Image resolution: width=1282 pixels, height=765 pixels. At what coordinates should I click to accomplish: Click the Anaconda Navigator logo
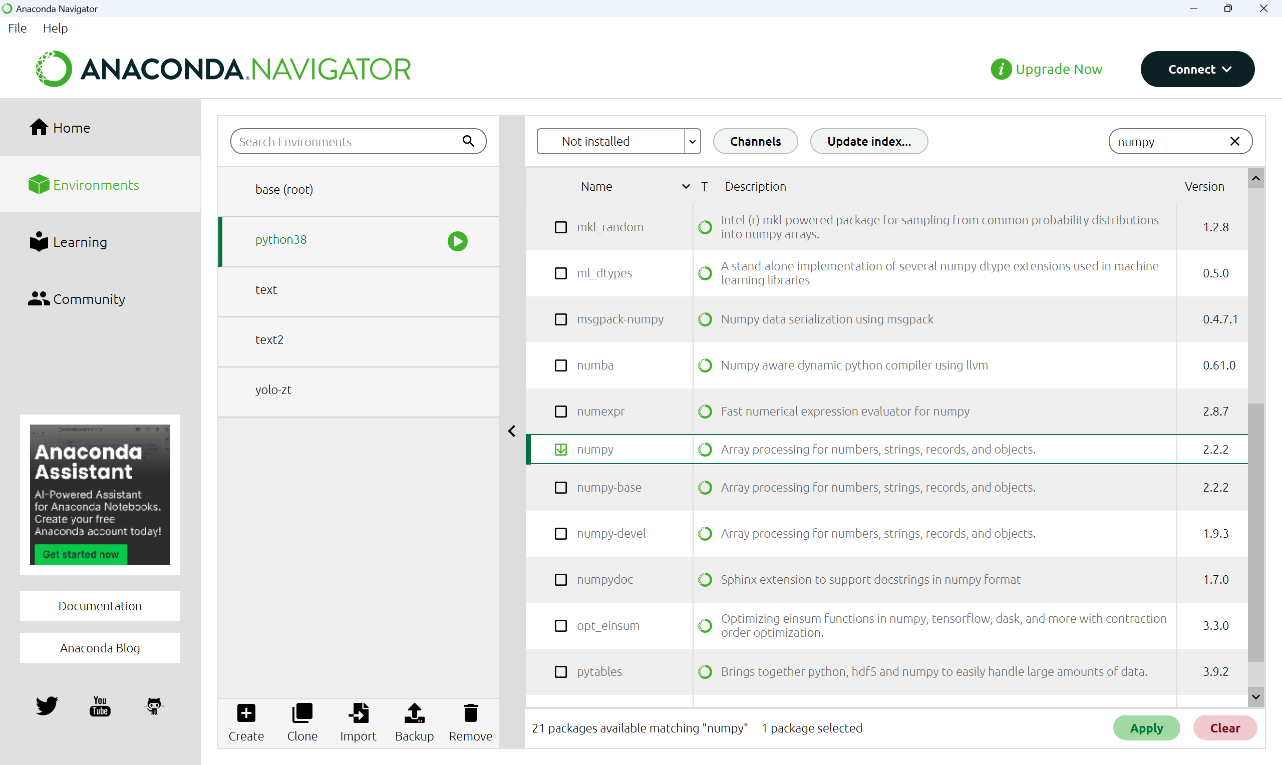(x=223, y=69)
